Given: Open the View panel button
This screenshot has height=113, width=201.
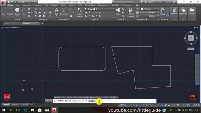Looking at the screenshot, I should [192, 11].
